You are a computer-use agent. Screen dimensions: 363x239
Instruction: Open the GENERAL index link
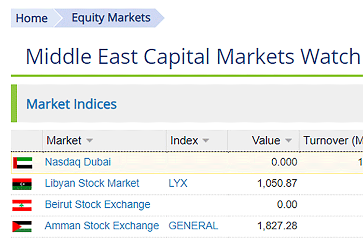click(x=193, y=226)
